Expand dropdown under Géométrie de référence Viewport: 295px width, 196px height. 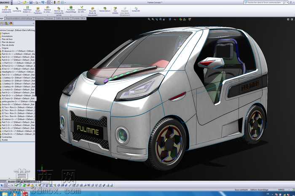(82, 15)
